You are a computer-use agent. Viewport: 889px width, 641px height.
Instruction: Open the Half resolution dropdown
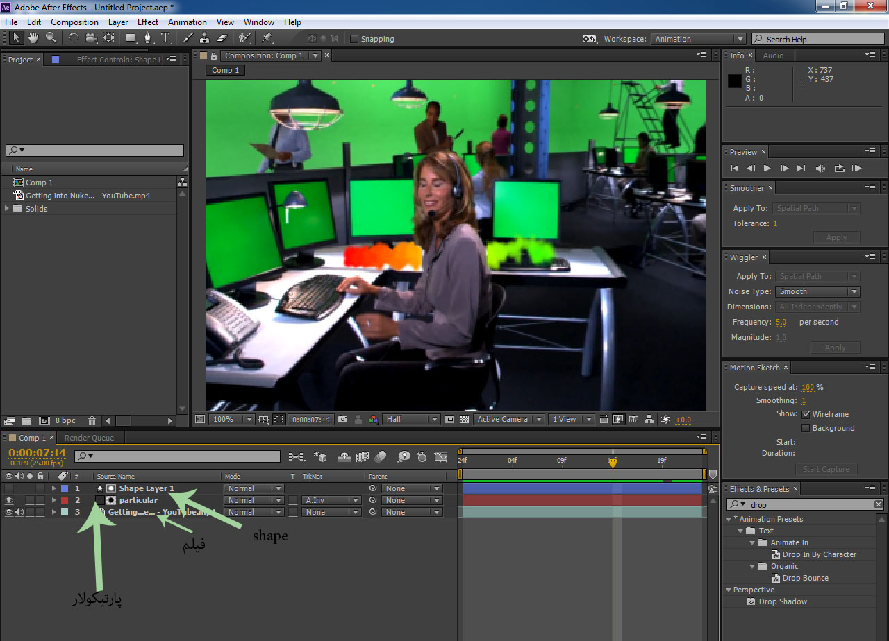(411, 419)
